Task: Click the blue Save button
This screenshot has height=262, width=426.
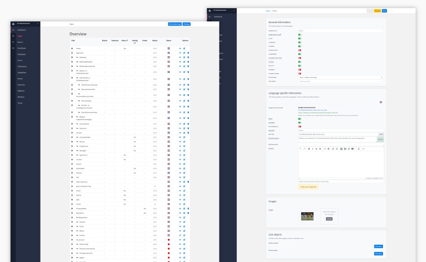Action: click(x=384, y=11)
